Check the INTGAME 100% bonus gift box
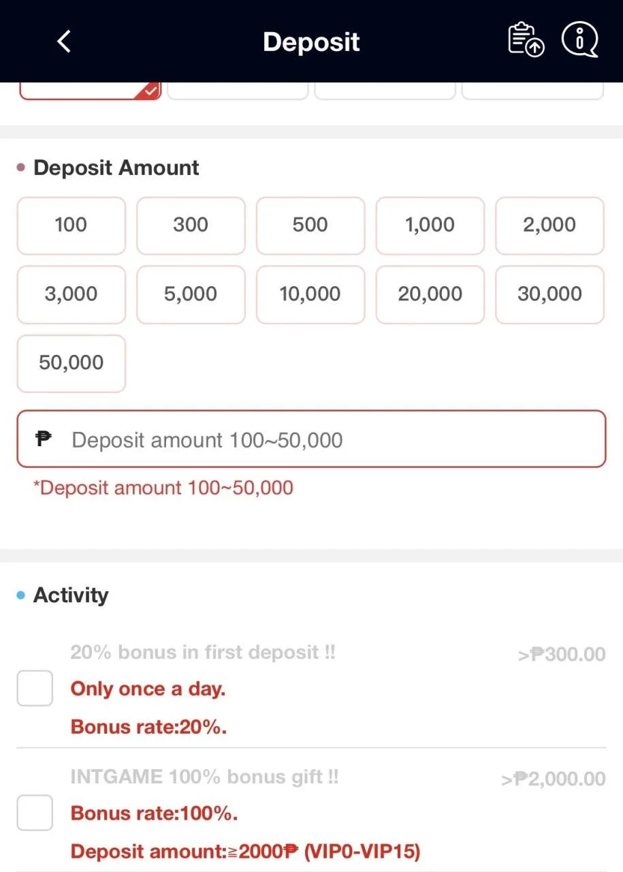The height and width of the screenshot is (872, 623). pos(35,813)
